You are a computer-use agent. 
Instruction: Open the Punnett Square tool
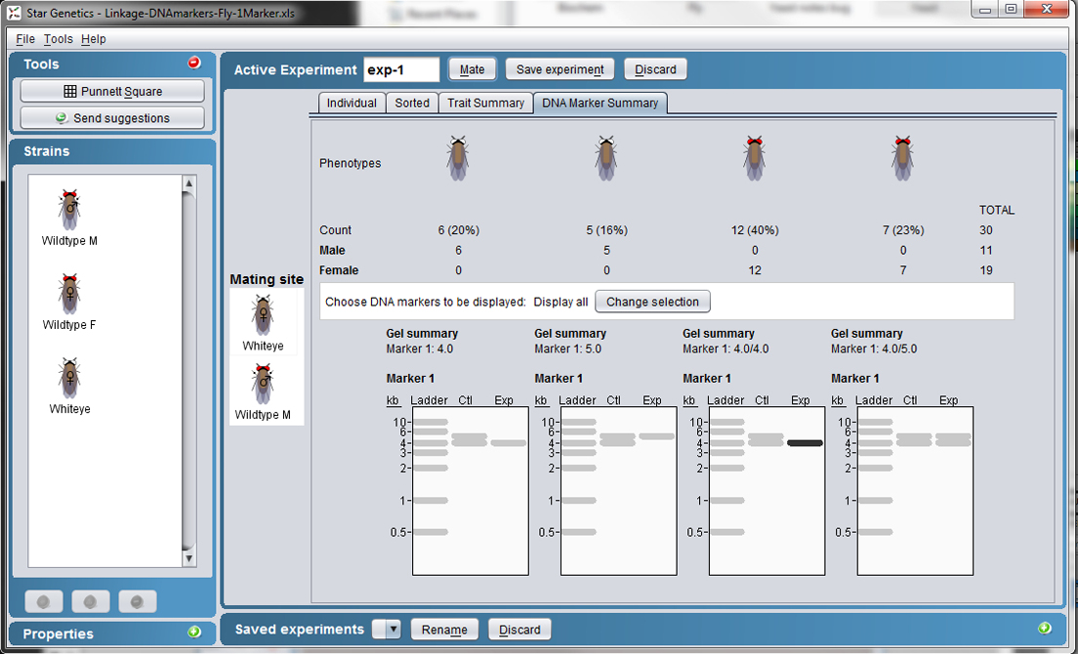tap(112, 91)
